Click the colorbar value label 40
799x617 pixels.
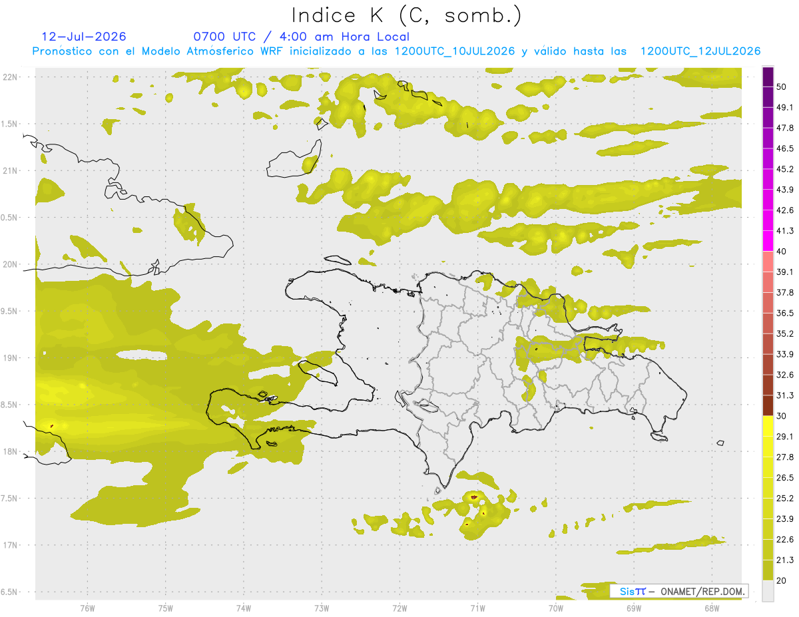(782, 252)
